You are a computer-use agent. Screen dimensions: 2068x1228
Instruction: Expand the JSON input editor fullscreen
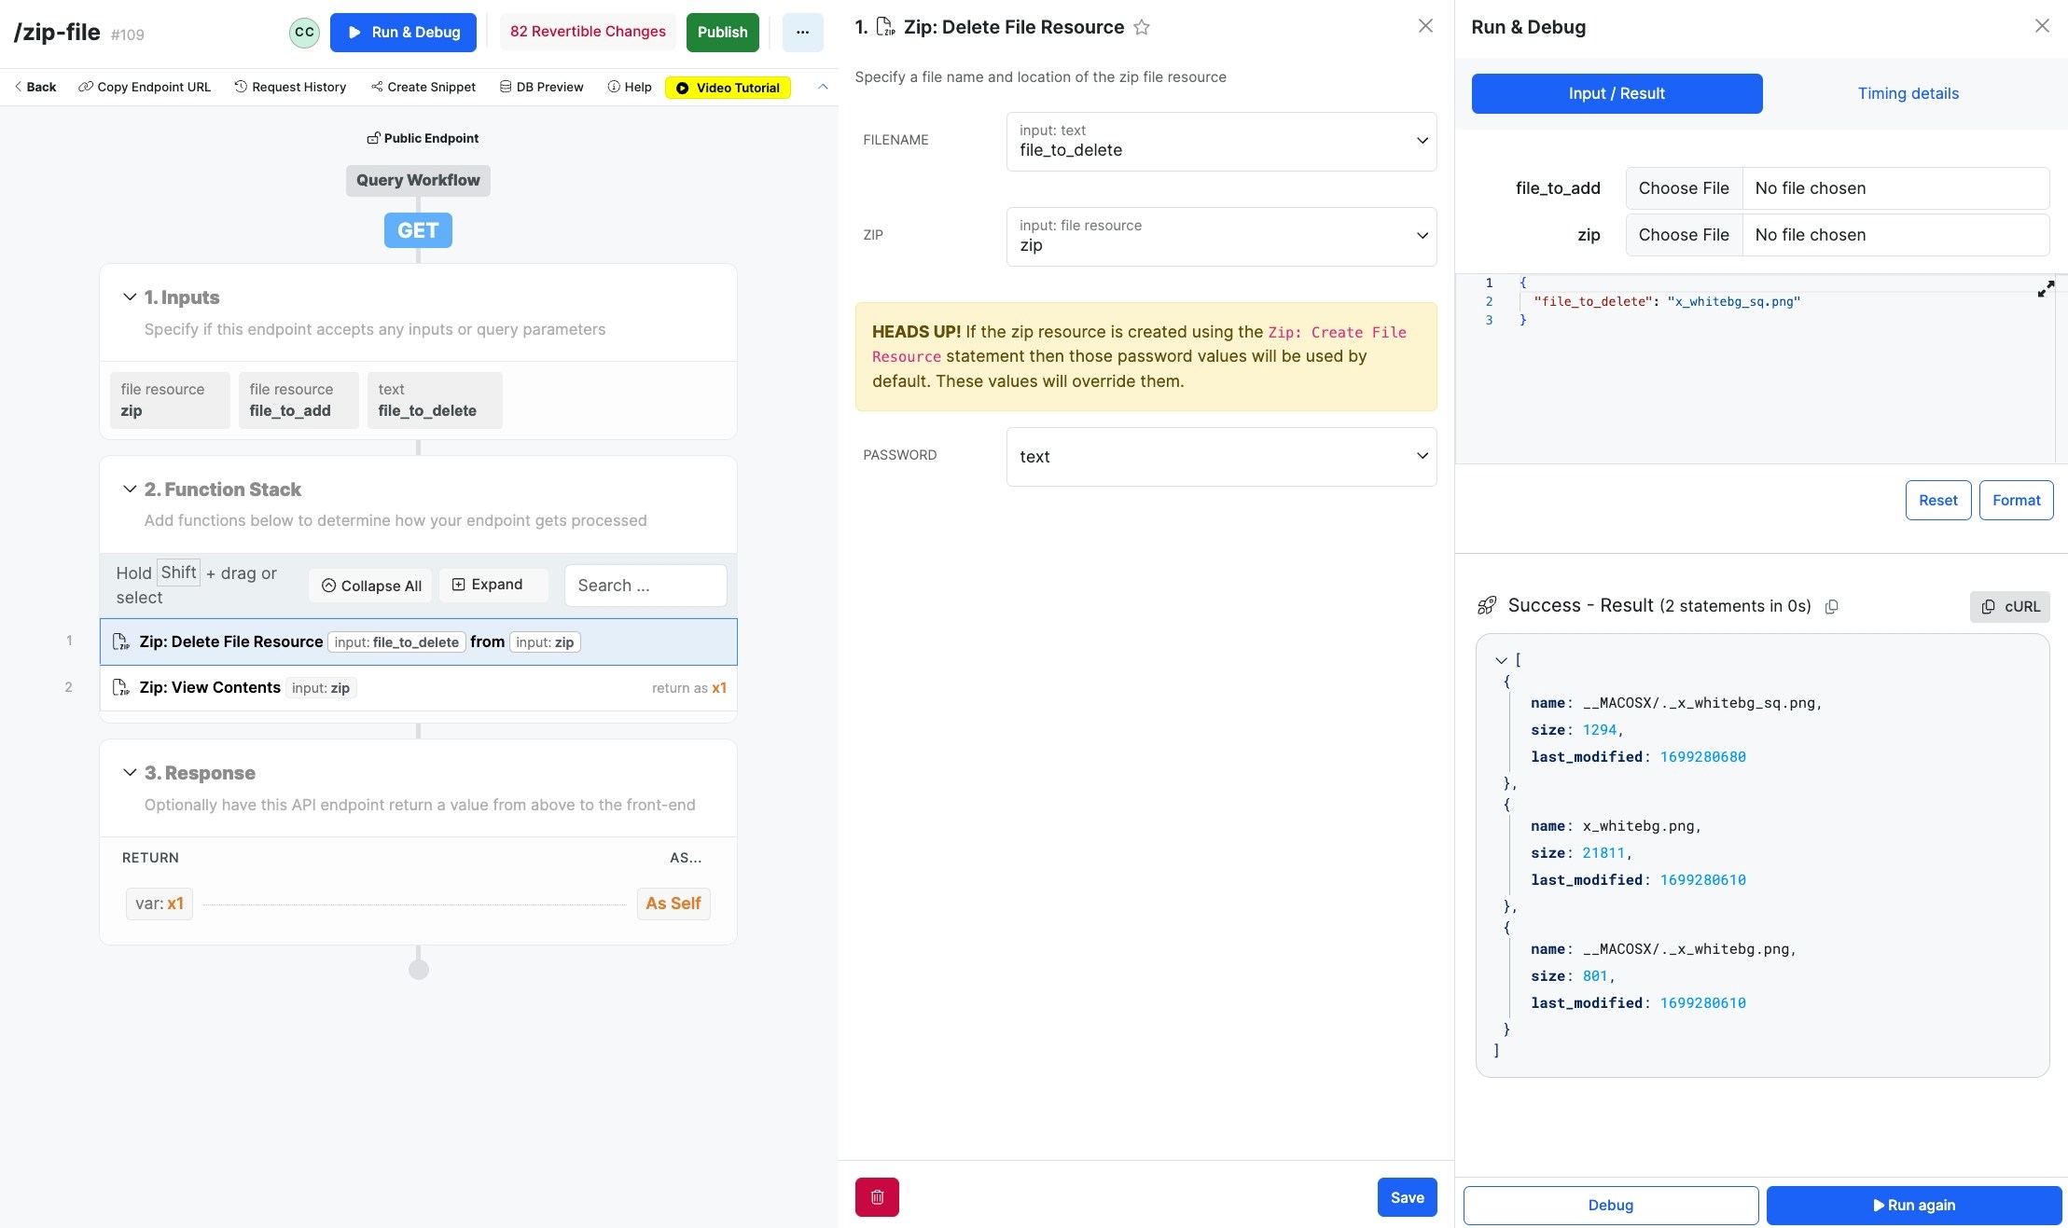[2045, 290]
